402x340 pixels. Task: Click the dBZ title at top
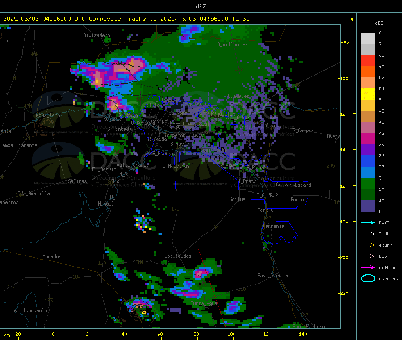click(201, 6)
